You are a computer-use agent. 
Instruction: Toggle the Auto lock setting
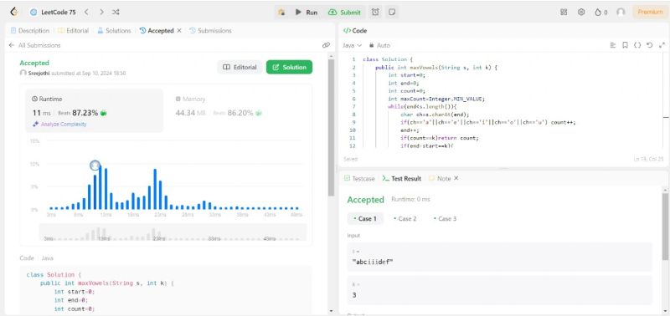pos(380,45)
